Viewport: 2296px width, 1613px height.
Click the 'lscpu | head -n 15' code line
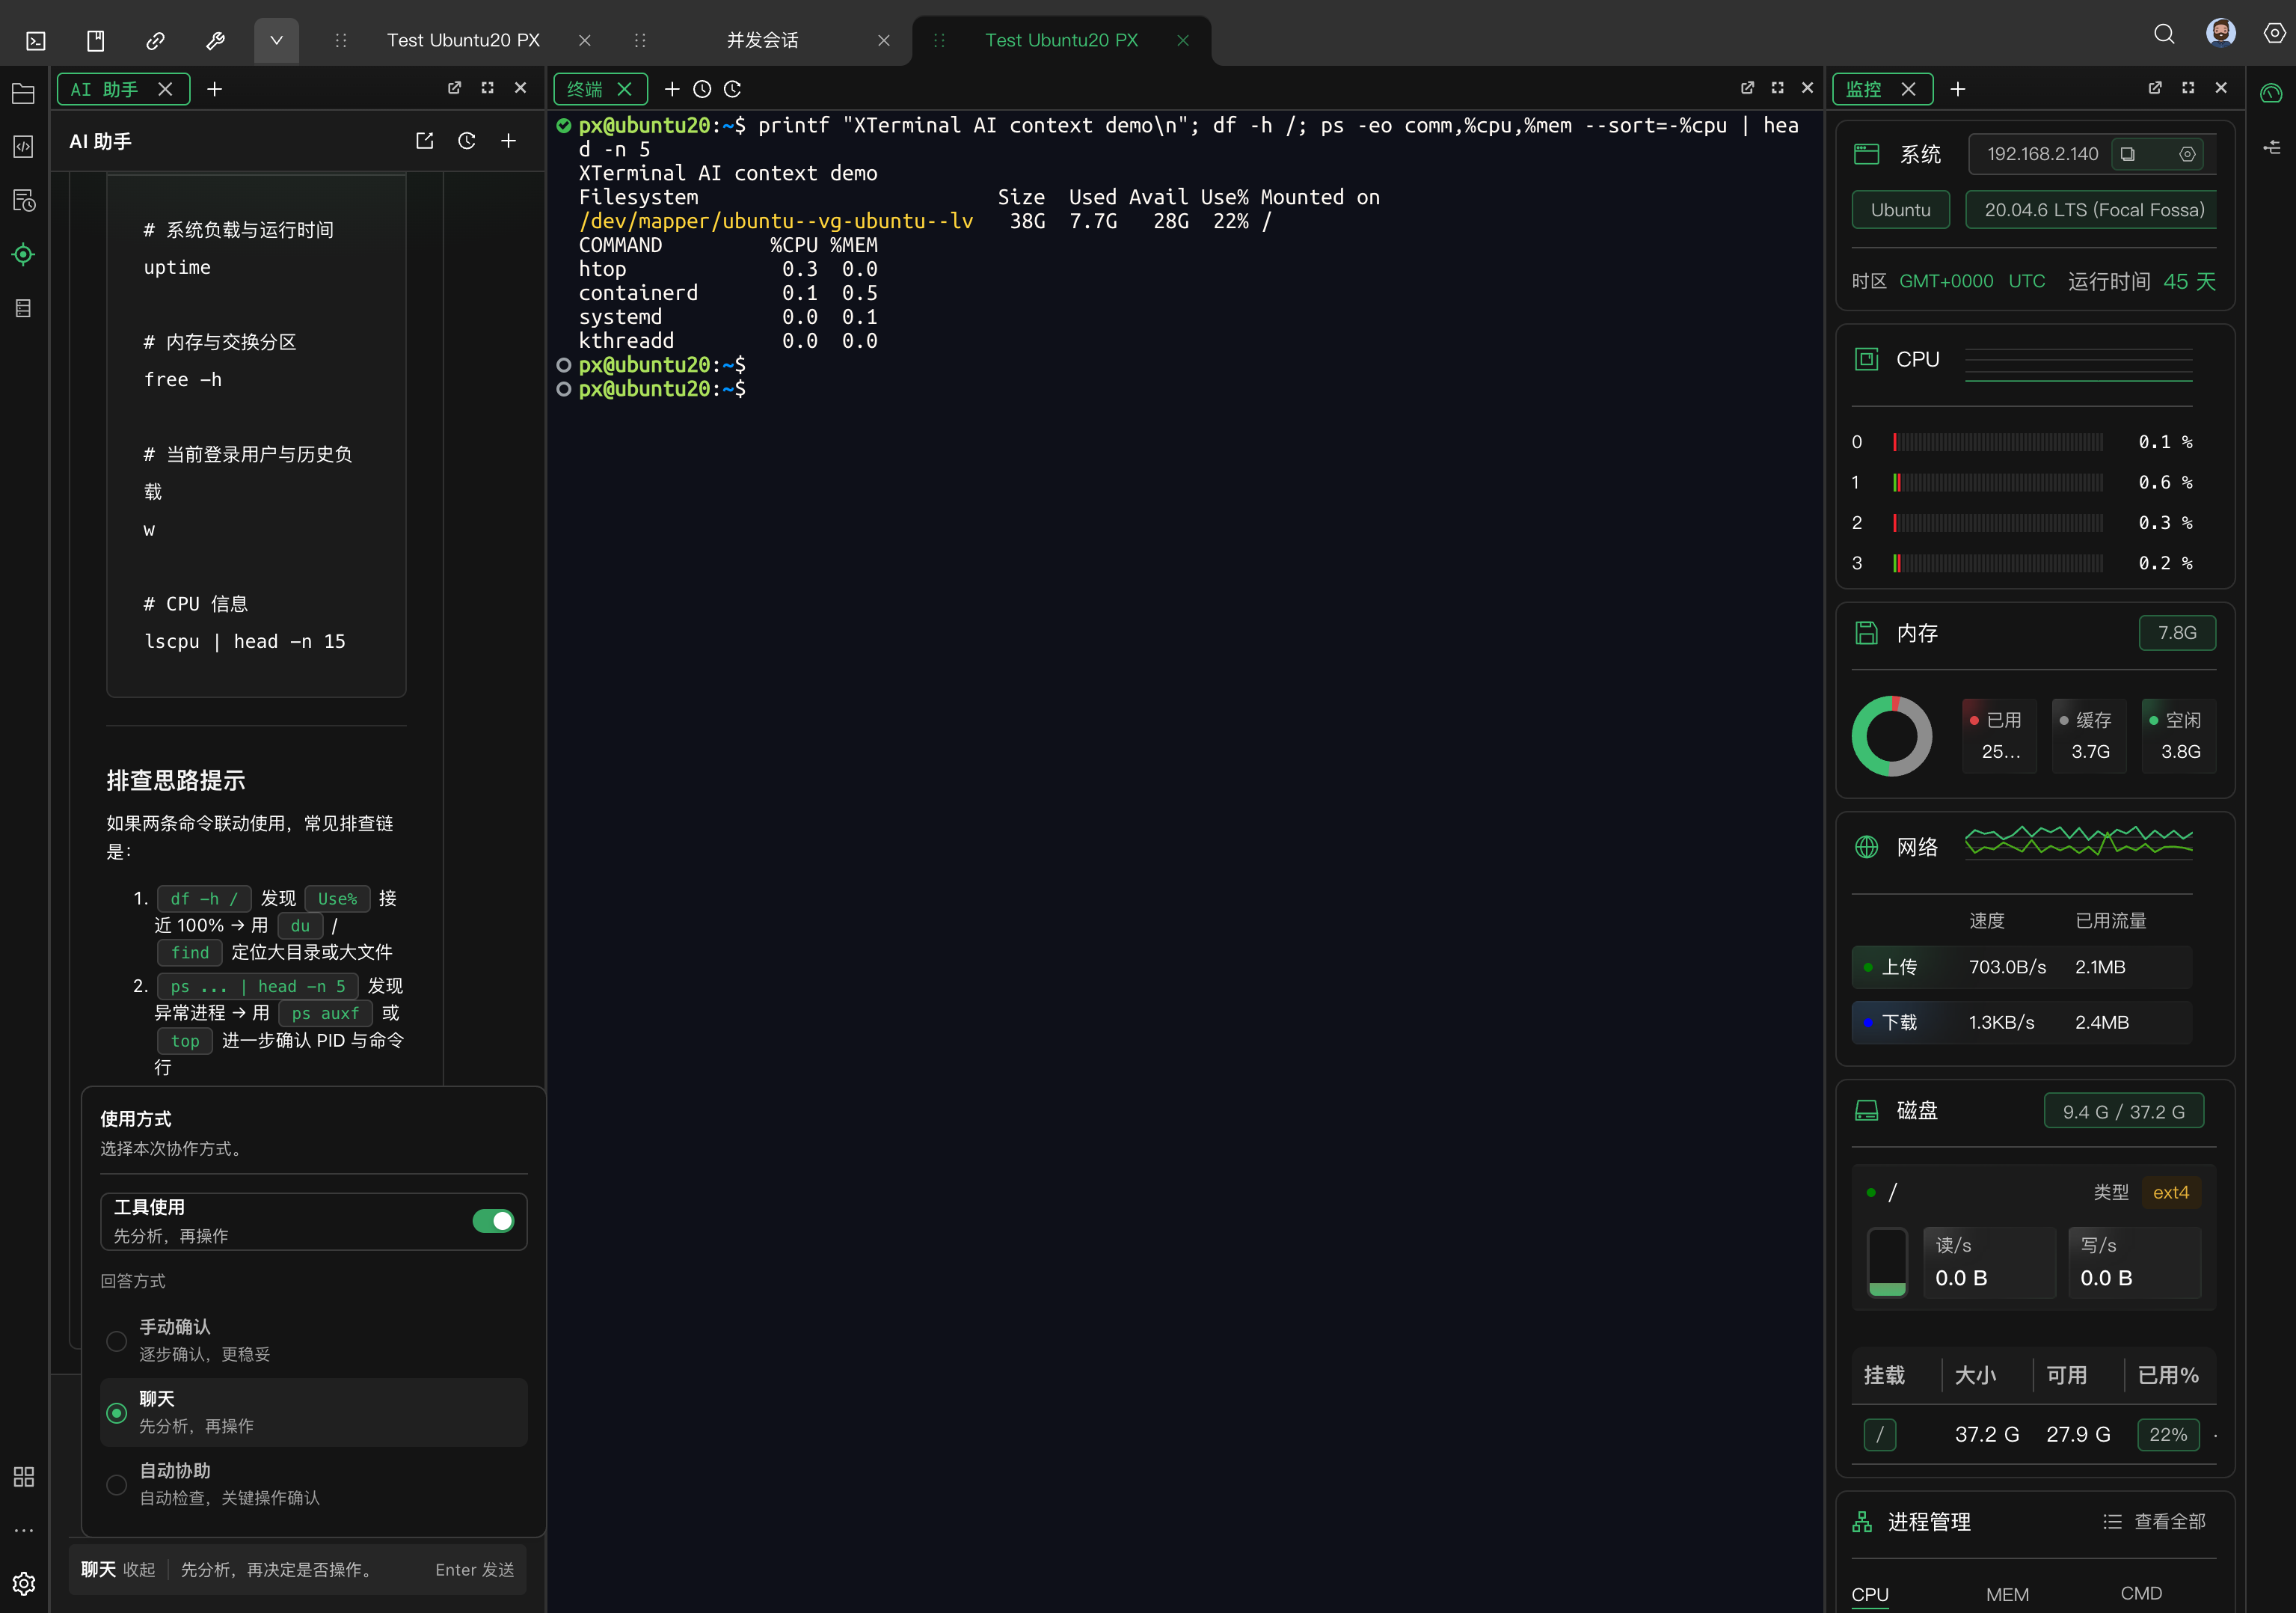coord(245,641)
